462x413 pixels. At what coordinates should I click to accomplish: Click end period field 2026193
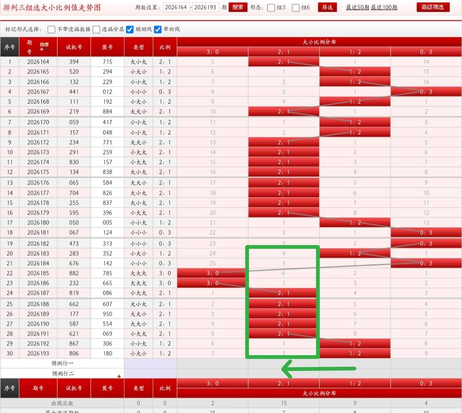point(205,7)
